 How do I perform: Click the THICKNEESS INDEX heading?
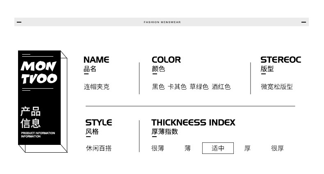point(193,122)
